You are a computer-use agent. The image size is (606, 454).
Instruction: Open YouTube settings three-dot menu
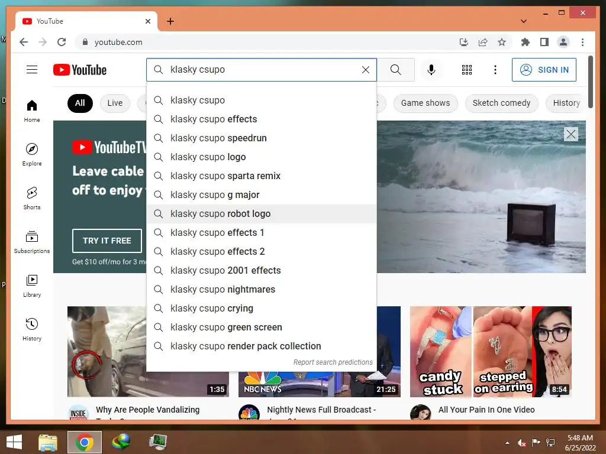[x=495, y=70]
